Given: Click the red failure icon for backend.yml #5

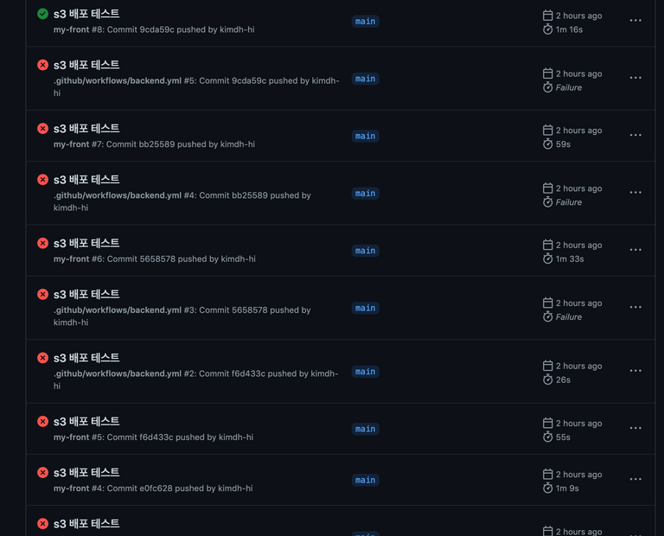Looking at the screenshot, I should 42,65.
